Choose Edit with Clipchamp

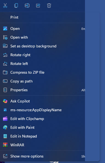coord(42,119)
